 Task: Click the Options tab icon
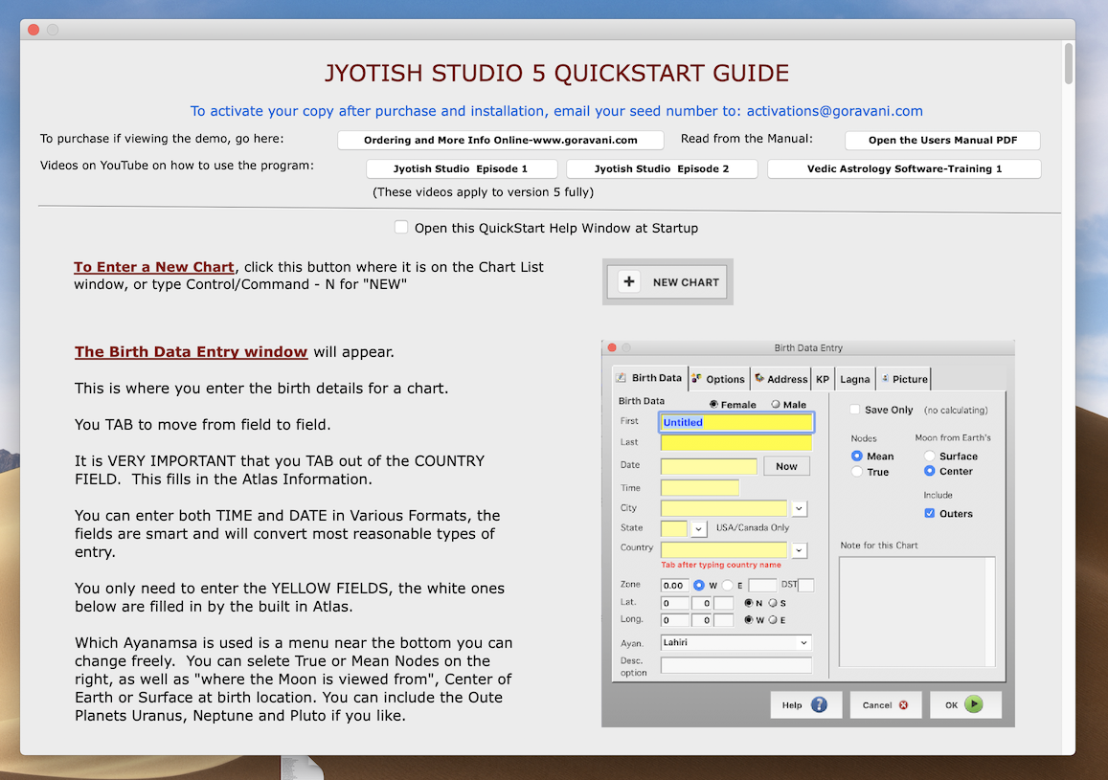coord(697,378)
